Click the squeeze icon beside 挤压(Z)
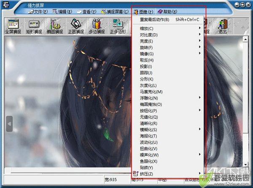The width and height of the screenshot is (253, 188). coord(135,174)
